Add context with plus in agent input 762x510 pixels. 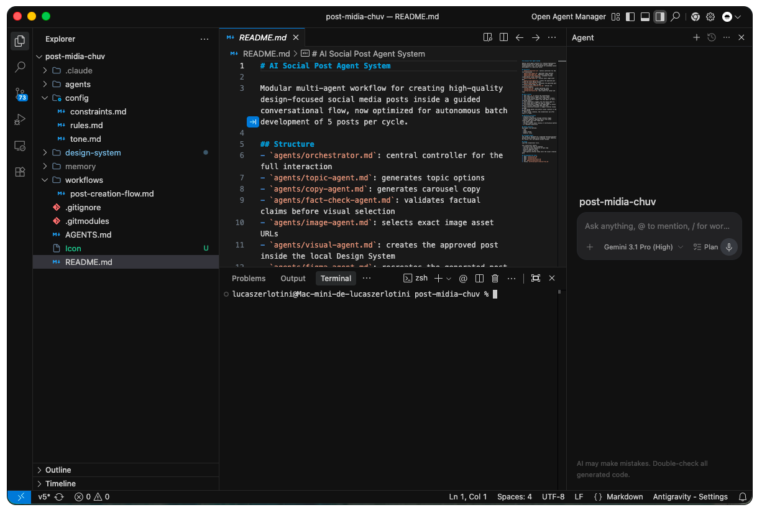[x=589, y=247]
